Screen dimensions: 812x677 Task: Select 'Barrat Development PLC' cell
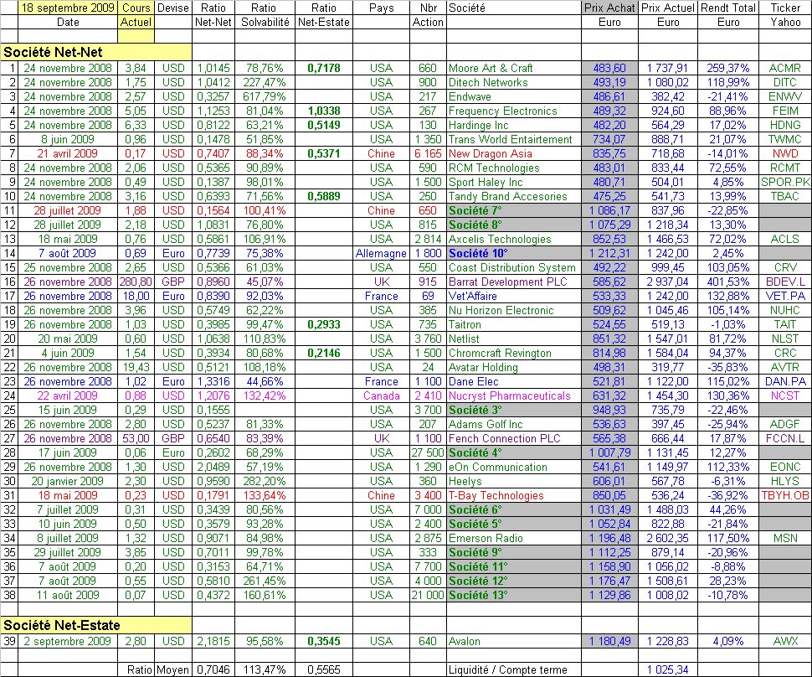pyautogui.click(x=514, y=282)
